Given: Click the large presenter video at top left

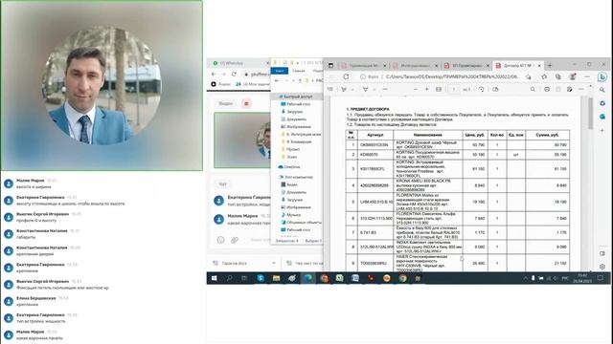Looking at the screenshot, I should [102, 85].
